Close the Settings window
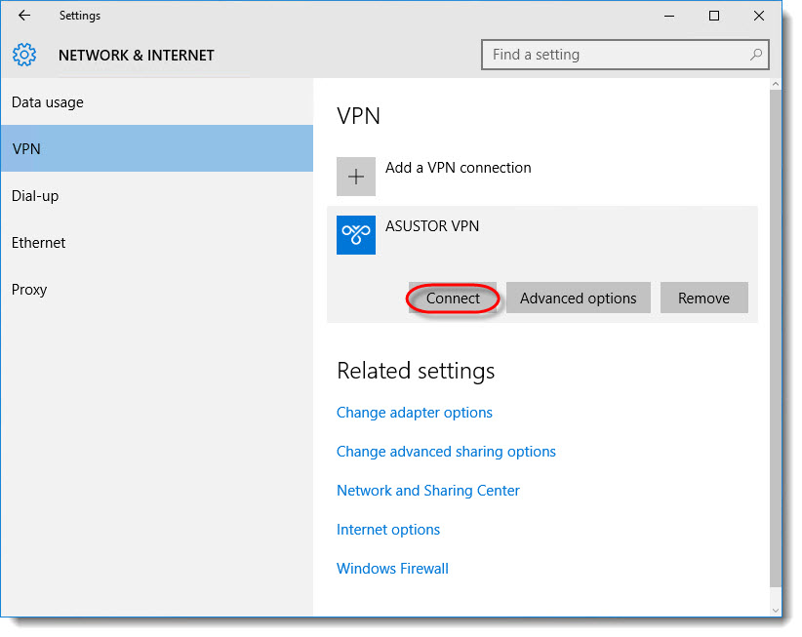This screenshot has height=637, width=802. pyautogui.click(x=759, y=16)
